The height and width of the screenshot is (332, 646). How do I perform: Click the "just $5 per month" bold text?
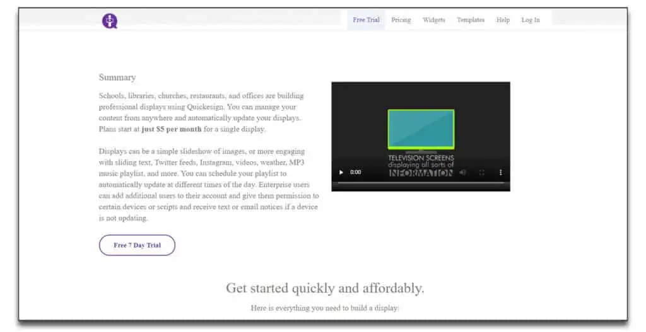click(172, 129)
